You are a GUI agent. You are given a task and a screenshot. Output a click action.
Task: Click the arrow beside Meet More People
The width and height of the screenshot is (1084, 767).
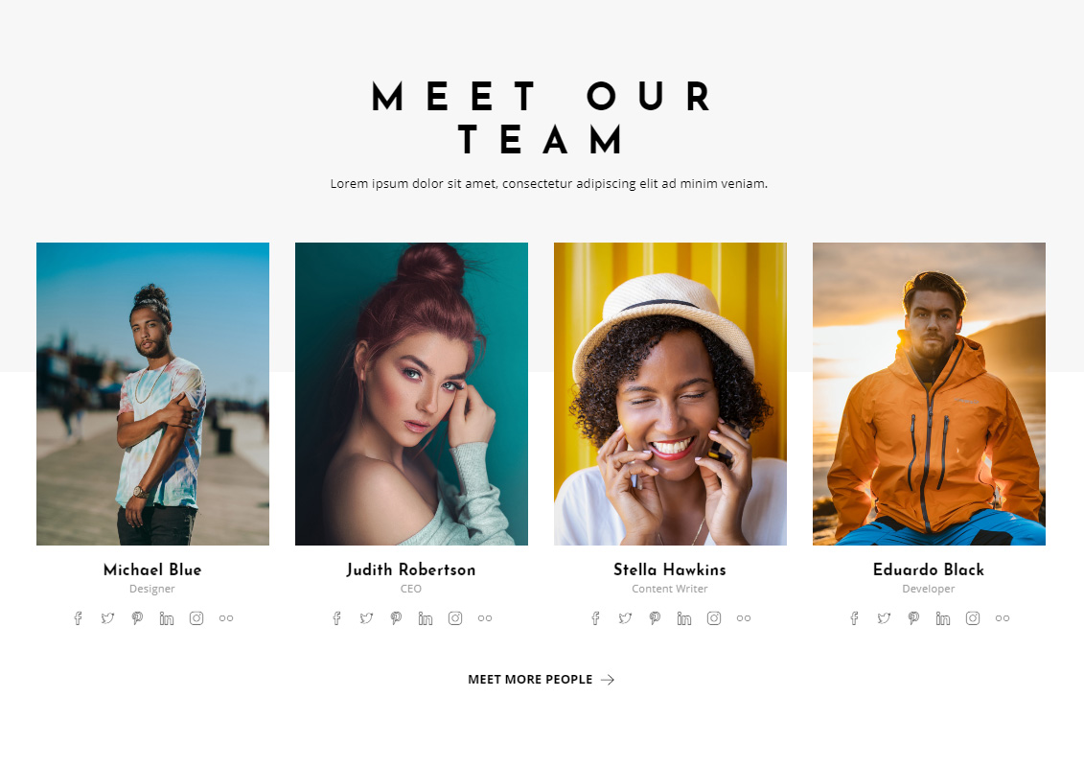607,680
